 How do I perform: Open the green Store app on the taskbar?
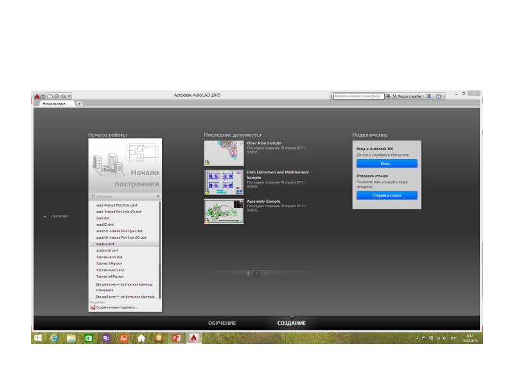pos(89,338)
